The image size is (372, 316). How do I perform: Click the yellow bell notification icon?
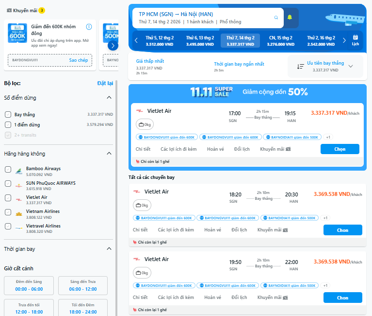point(290,18)
